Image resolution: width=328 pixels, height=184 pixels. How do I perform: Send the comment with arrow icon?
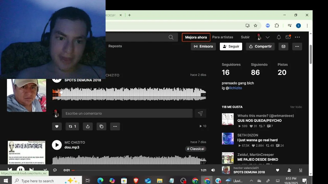pyautogui.click(x=200, y=113)
